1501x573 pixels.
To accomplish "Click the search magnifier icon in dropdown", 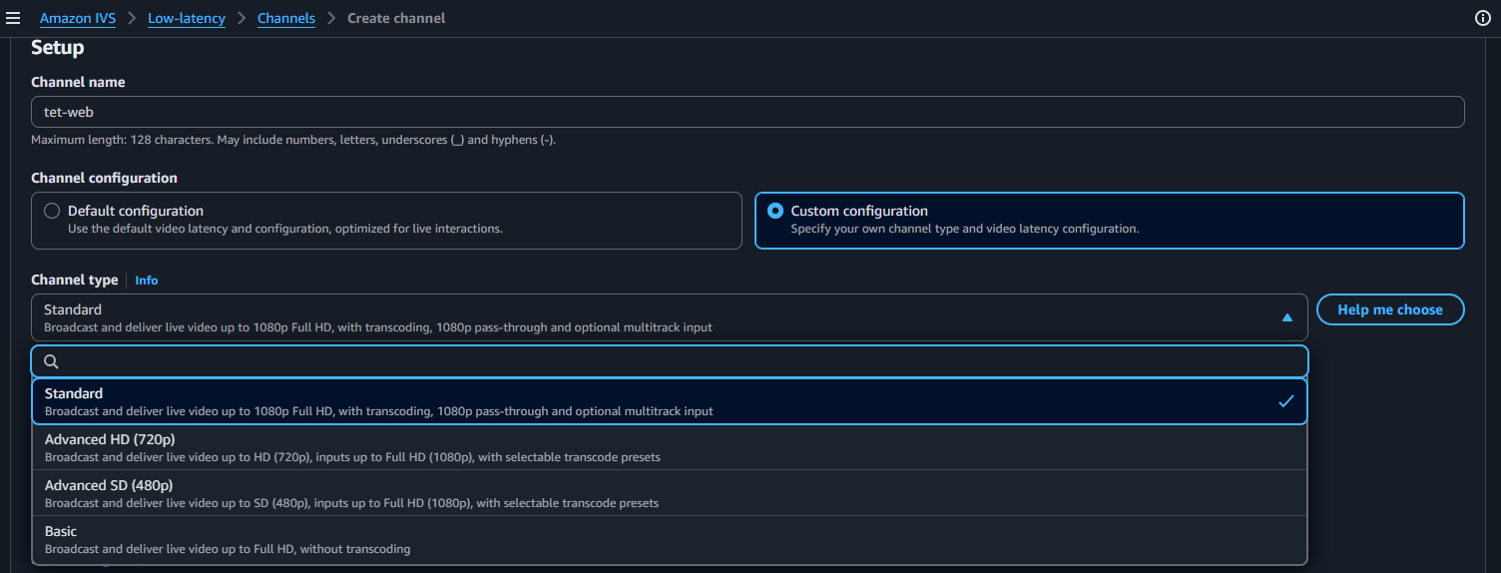I will tap(52, 361).
